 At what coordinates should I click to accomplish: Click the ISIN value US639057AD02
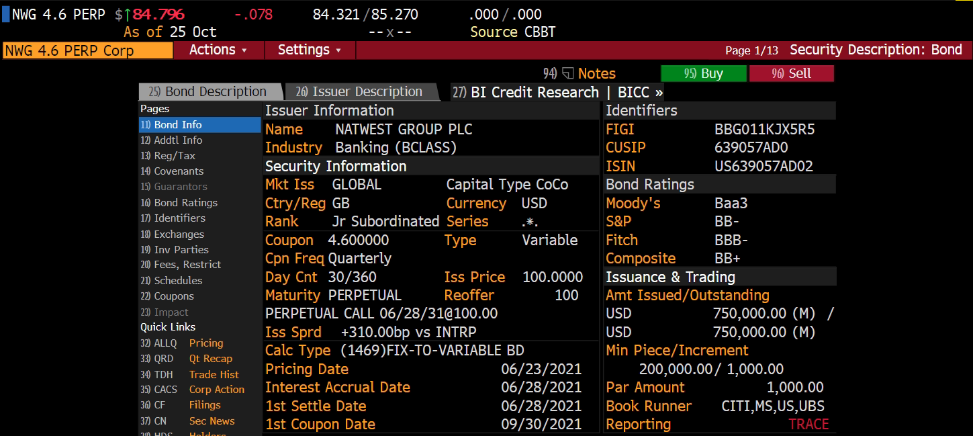coord(764,166)
